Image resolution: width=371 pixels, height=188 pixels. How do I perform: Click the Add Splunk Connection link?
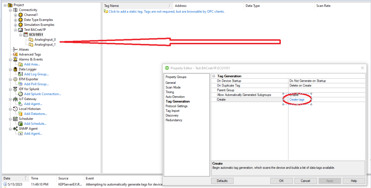pos(43,94)
